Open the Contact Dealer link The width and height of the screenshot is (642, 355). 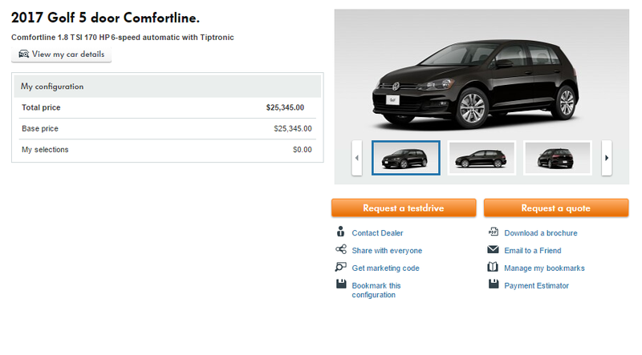click(x=377, y=232)
